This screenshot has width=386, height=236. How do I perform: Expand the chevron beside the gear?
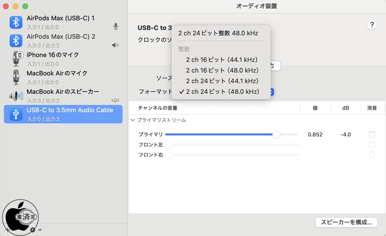click(40, 230)
